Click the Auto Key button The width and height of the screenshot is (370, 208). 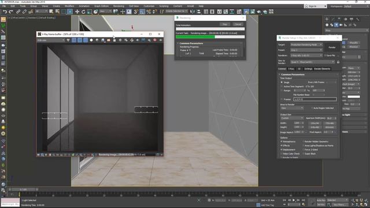(x=321, y=200)
